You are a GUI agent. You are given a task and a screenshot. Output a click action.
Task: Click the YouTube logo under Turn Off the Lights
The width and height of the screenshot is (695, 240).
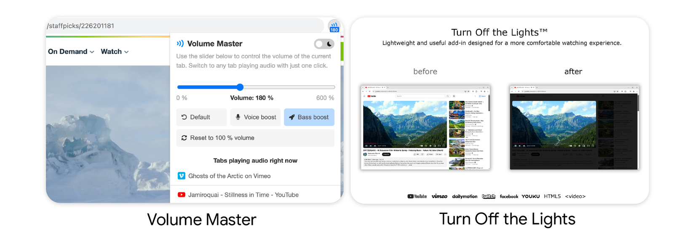417,196
